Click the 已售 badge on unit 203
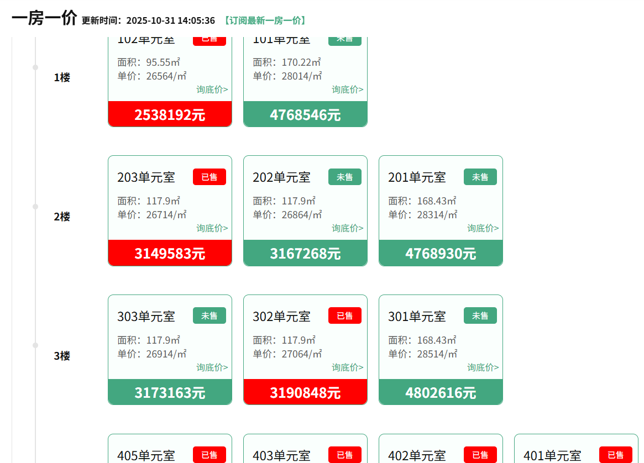This screenshot has height=463, width=644. click(x=209, y=177)
